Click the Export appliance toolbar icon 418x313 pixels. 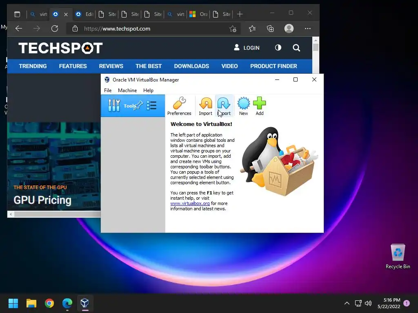(x=224, y=106)
